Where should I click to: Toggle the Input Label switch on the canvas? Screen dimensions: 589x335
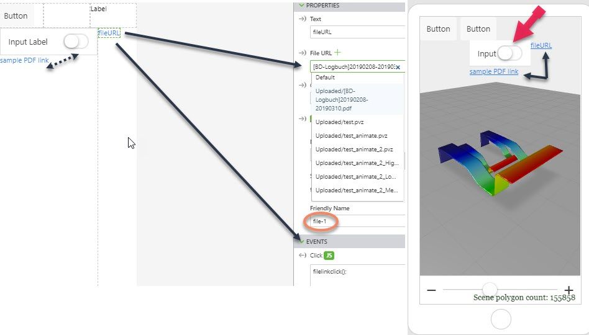pos(76,42)
